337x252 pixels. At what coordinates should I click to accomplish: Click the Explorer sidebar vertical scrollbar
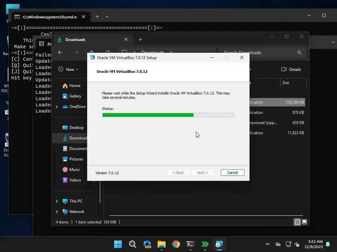coord(100,192)
